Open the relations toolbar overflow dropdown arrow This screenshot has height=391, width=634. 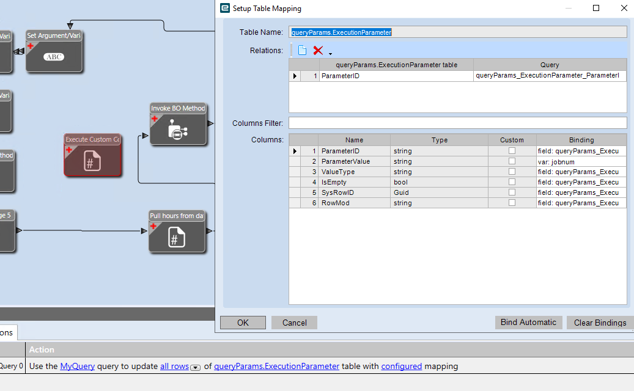click(x=330, y=54)
